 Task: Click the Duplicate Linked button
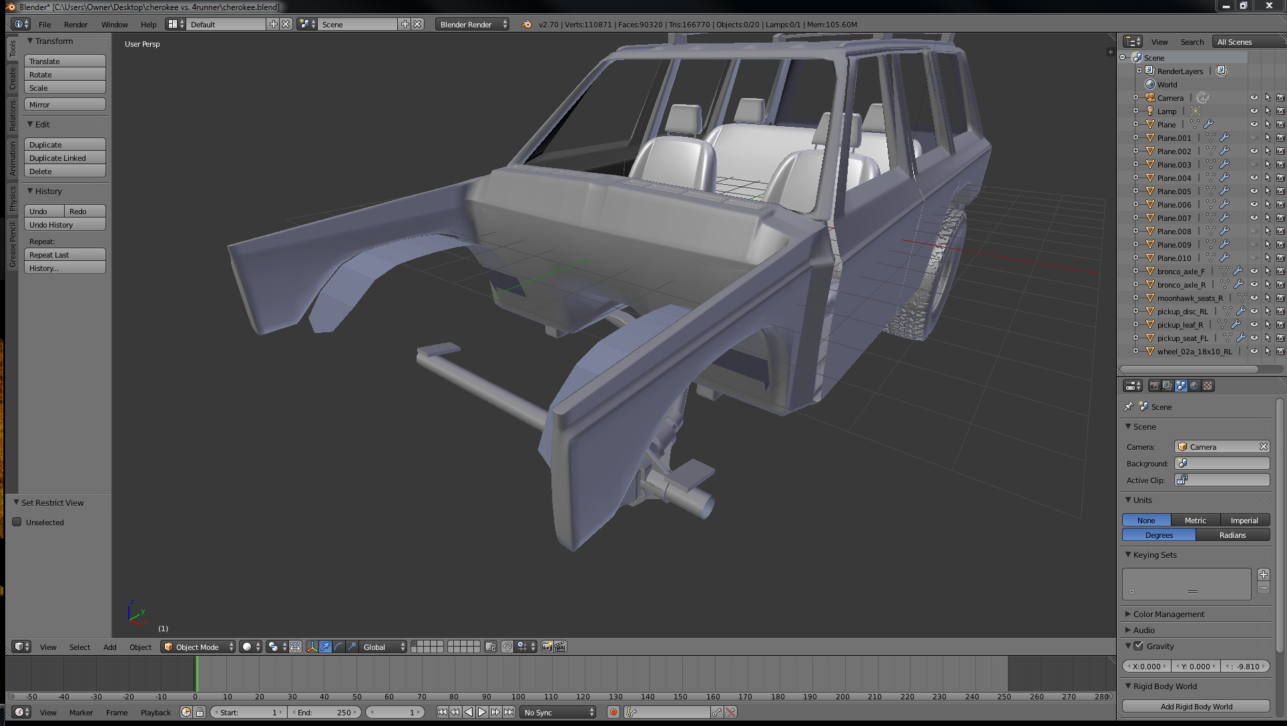point(65,158)
